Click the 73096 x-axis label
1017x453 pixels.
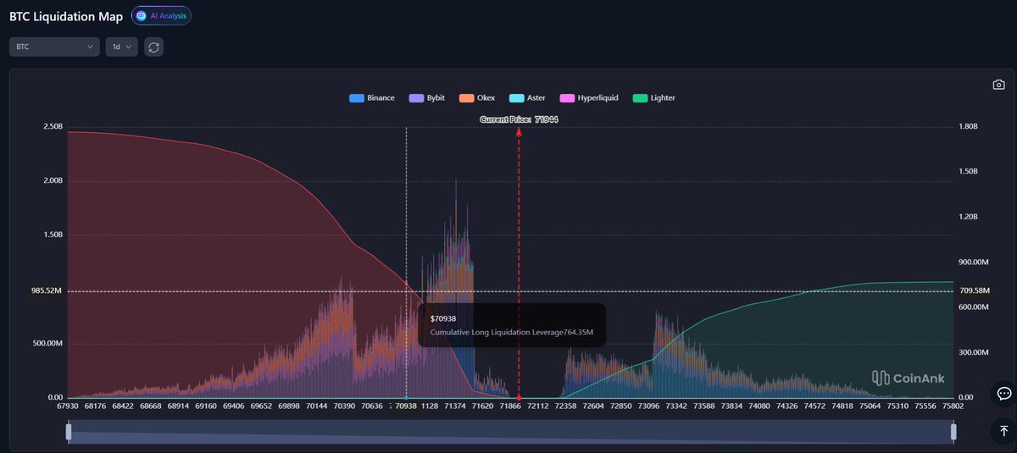(x=648, y=406)
